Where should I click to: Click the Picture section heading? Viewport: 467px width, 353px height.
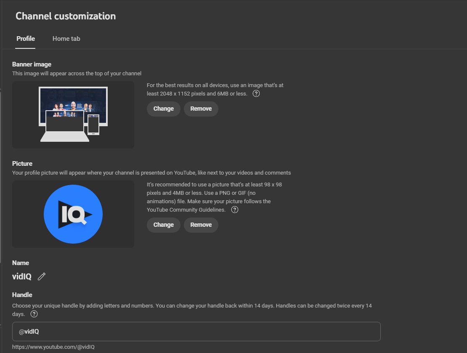tap(22, 164)
